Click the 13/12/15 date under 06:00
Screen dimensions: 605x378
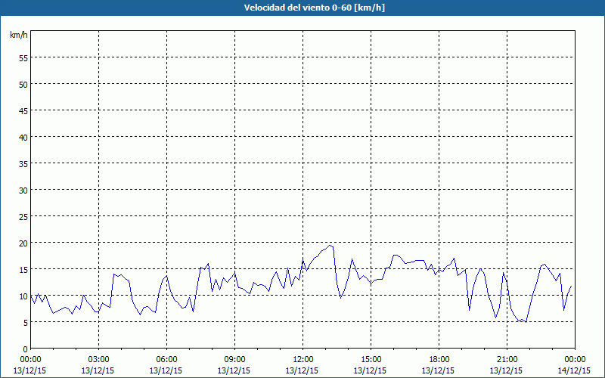point(166,370)
